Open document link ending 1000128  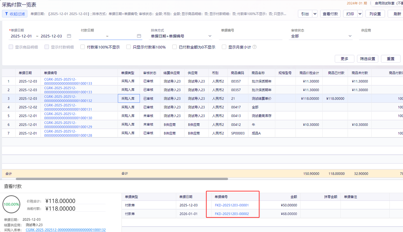pyautogui.click(x=68, y=133)
